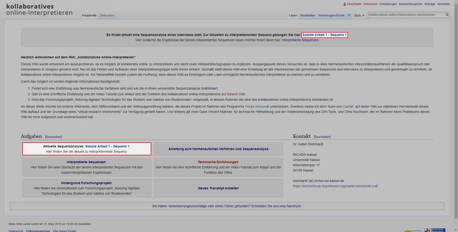The width and height of the screenshot is (458, 232).
Task: Open Soziale Arbeit 1 - Sequenz 1 banner link
Action: click(x=325, y=35)
